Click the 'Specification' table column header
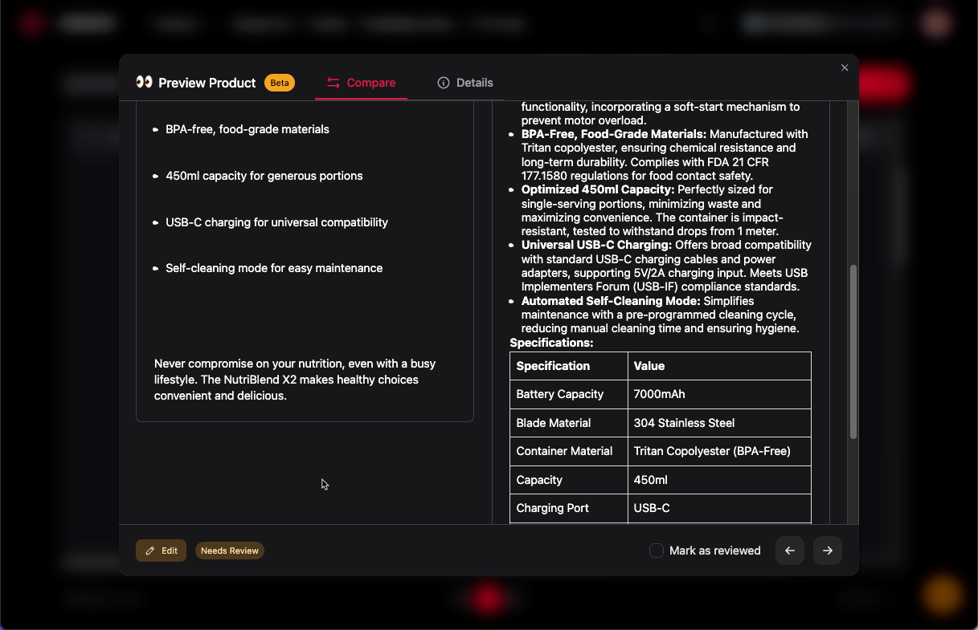 click(x=569, y=366)
